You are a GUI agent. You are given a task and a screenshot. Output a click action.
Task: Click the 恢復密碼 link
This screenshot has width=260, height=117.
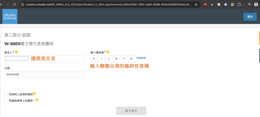coord(141,58)
